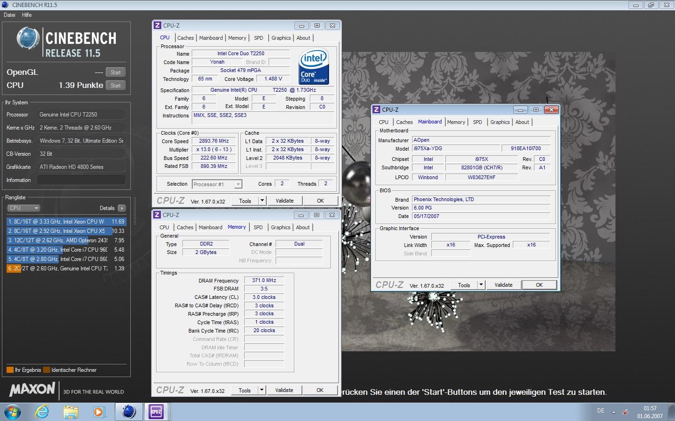The height and width of the screenshot is (421, 675).
Task: Open the Hilfe menu
Action: [27, 15]
